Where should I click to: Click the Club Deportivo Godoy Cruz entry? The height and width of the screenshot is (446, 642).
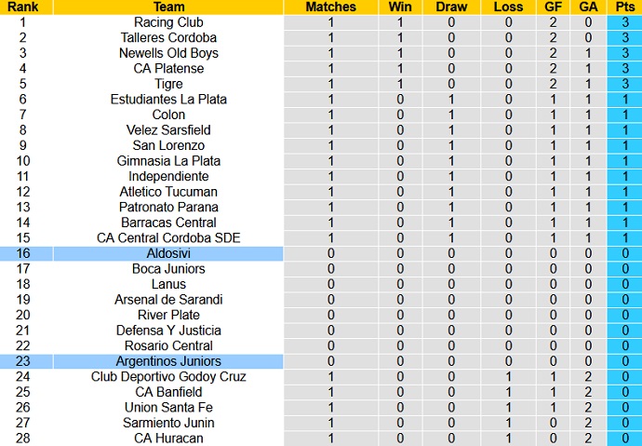(168, 376)
